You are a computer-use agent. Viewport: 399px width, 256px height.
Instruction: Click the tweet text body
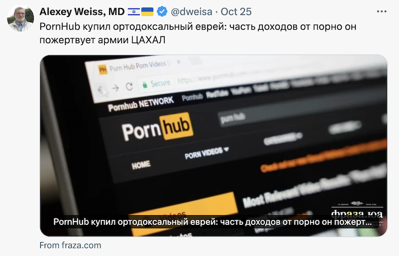tap(198, 33)
